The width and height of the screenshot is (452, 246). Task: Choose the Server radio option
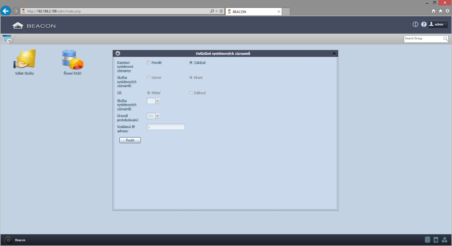149,78
